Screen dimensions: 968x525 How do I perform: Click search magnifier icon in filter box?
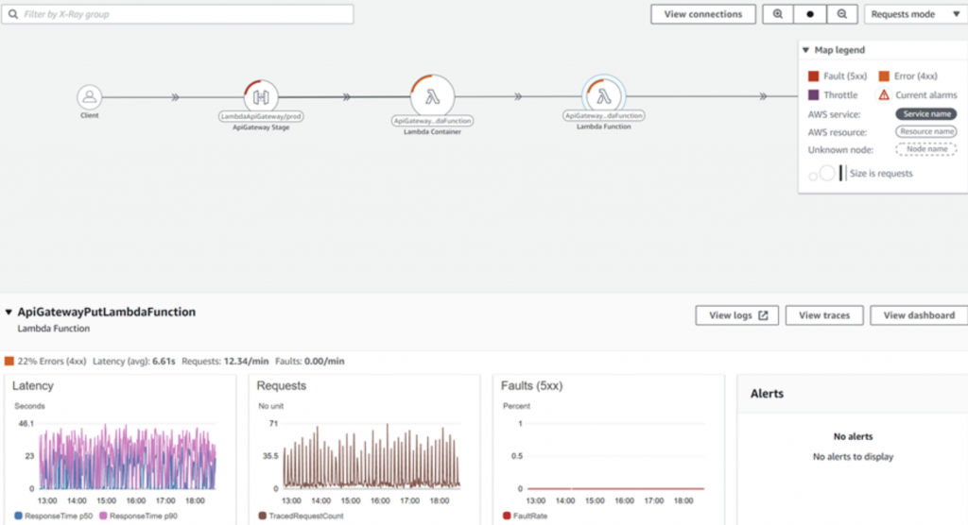coord(13,14)
